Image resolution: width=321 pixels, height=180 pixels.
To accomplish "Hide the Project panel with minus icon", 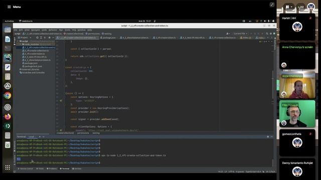I will click(53, 38).
